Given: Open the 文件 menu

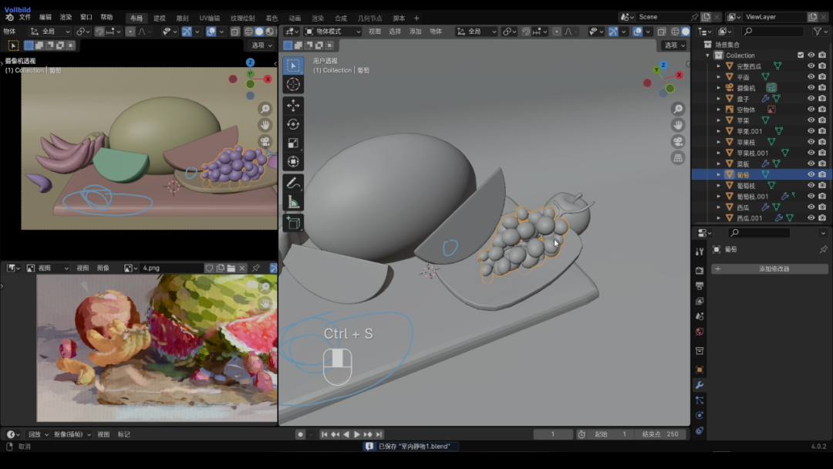Looking at the screenshot, I should coord(25,18).
